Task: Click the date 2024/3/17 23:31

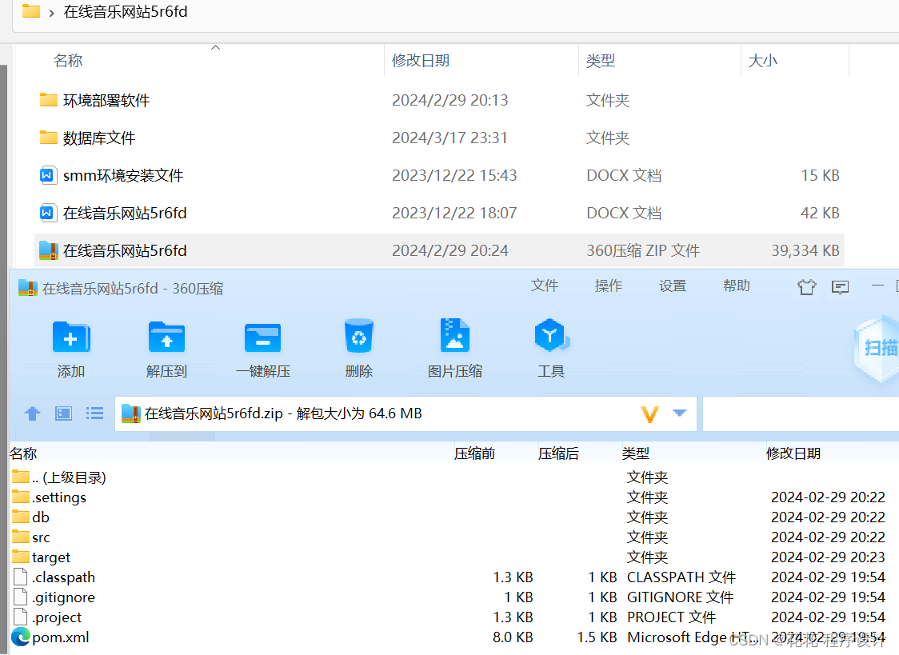Action: (x=449, y=138)
